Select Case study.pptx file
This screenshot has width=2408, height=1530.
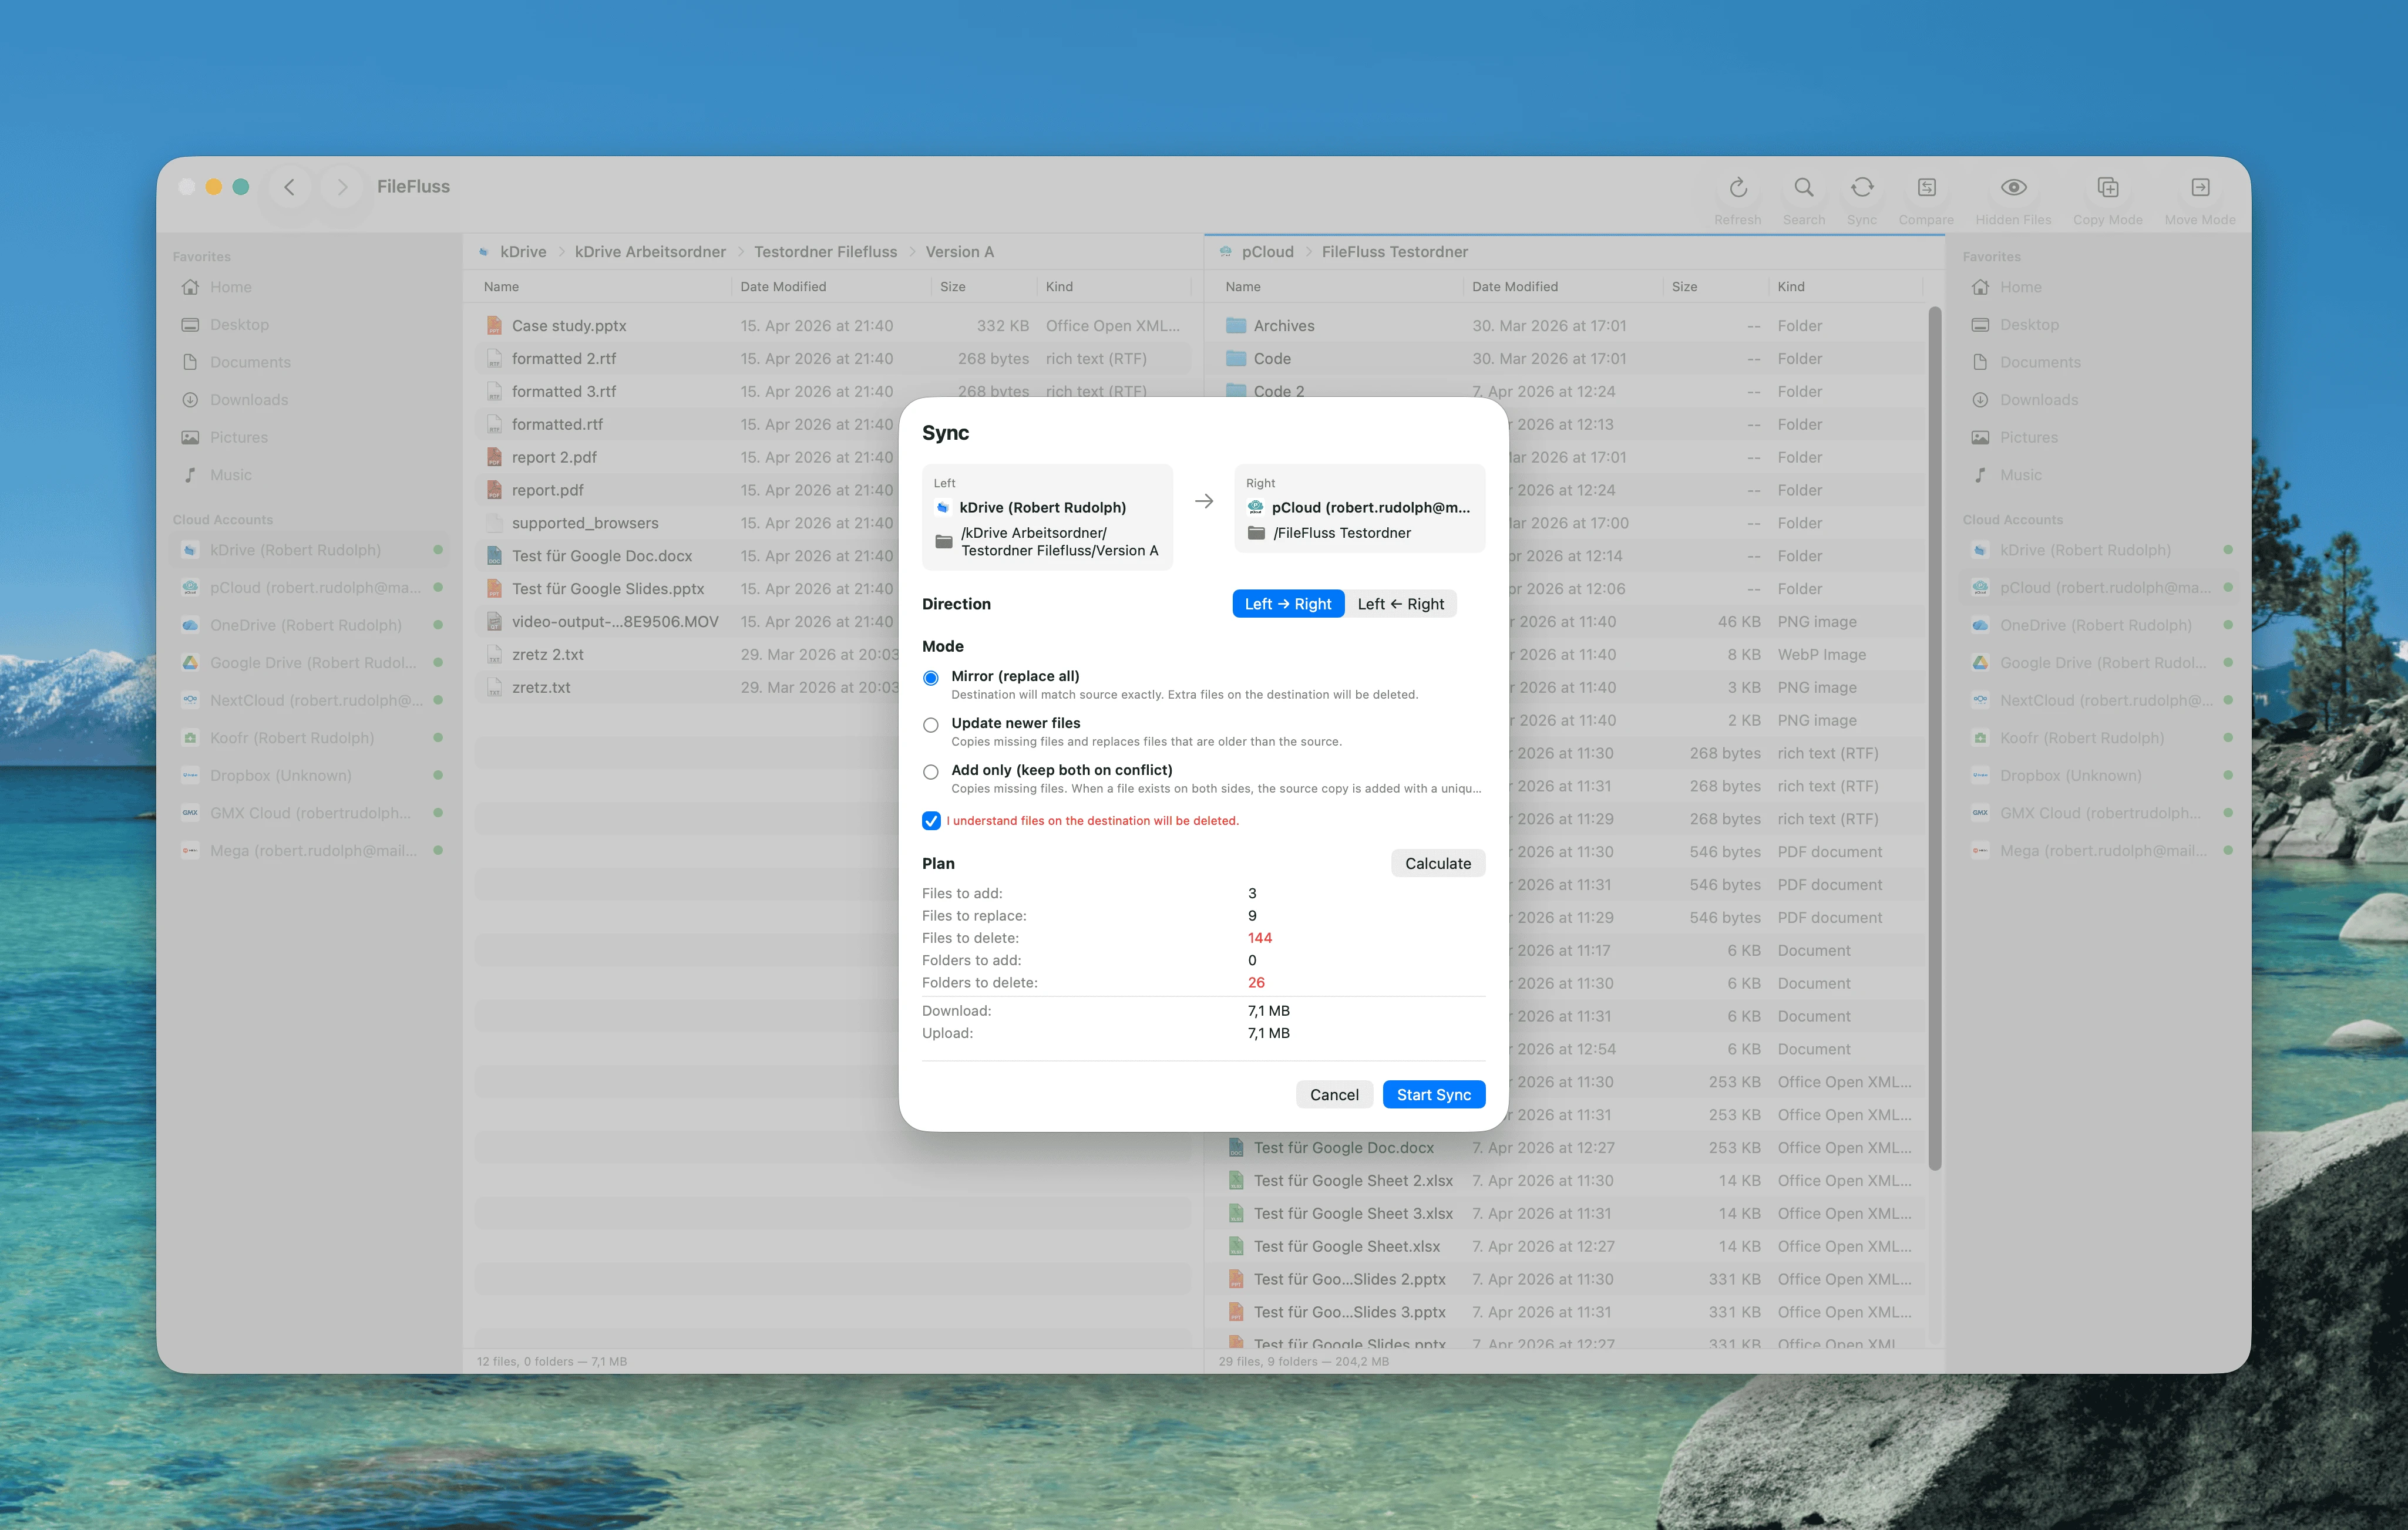[833, 326]
